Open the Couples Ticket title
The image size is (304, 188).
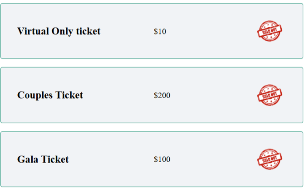pyautogui.click(x=50, y=95)
